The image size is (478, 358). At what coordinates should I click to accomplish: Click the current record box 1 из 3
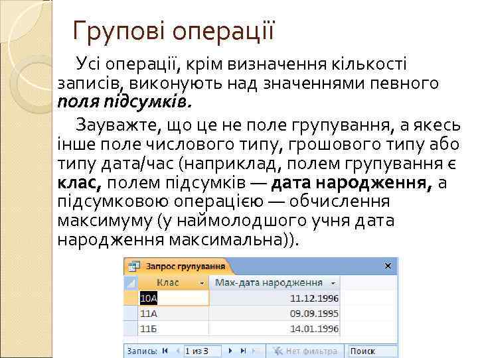(x=202, y=351)
